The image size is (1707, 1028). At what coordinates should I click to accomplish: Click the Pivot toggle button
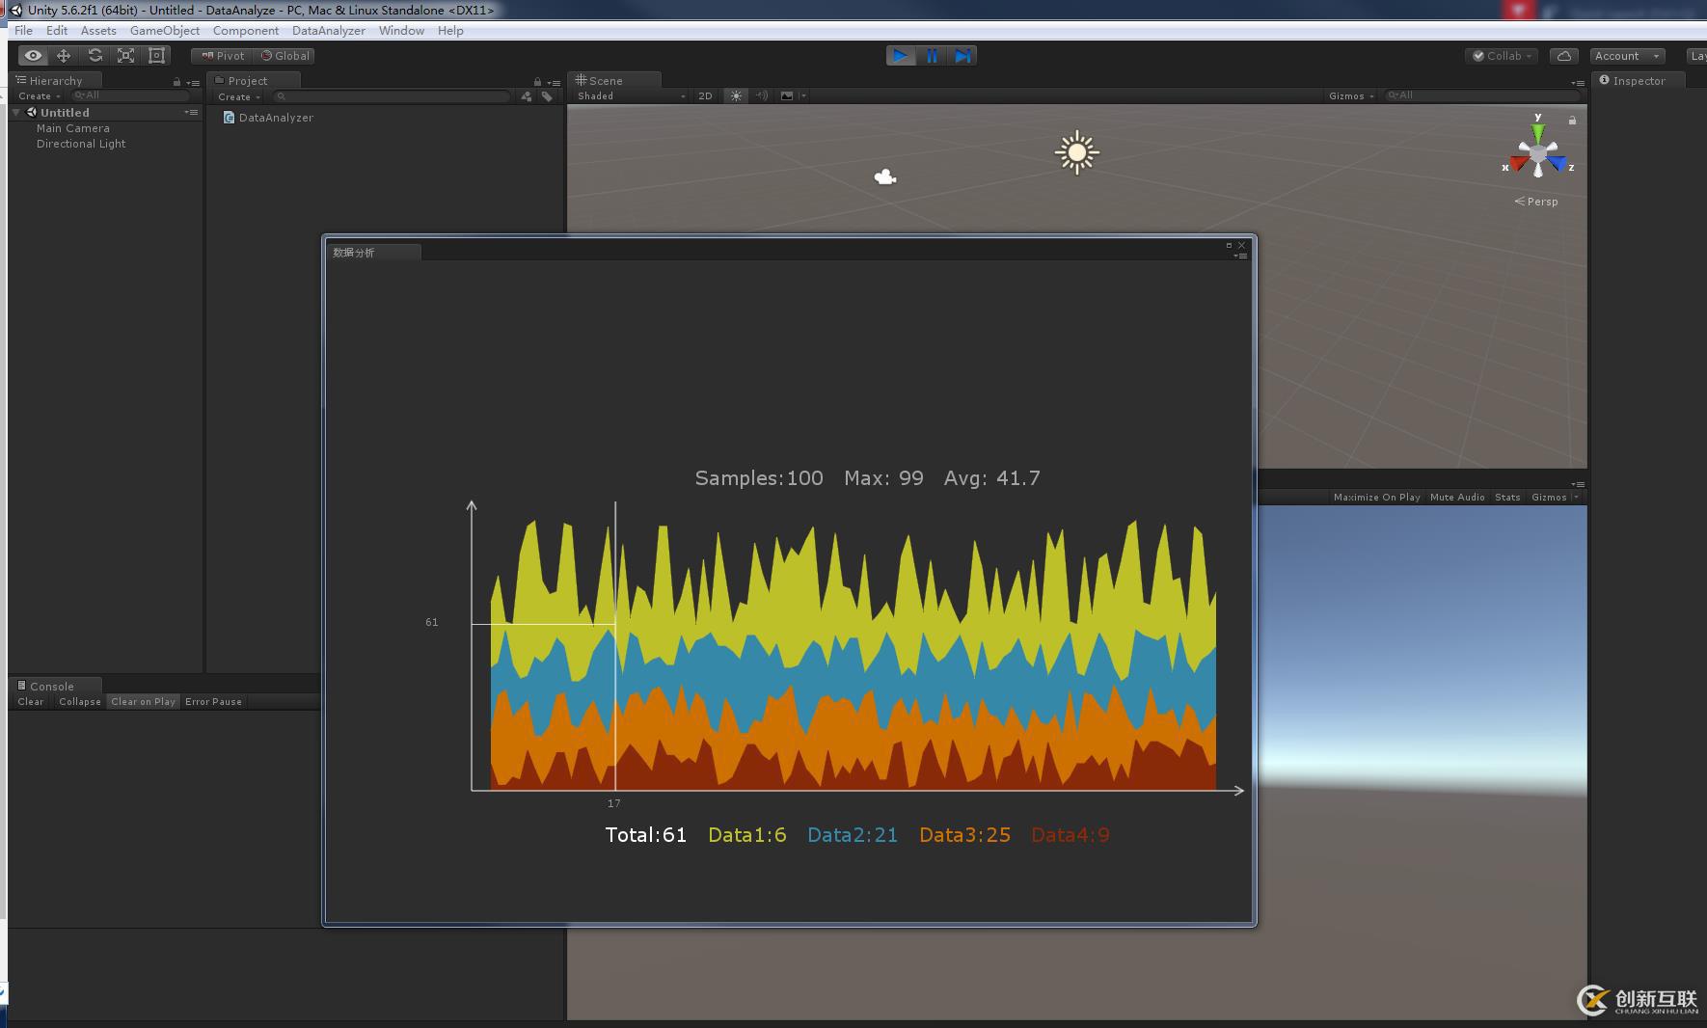223,56
